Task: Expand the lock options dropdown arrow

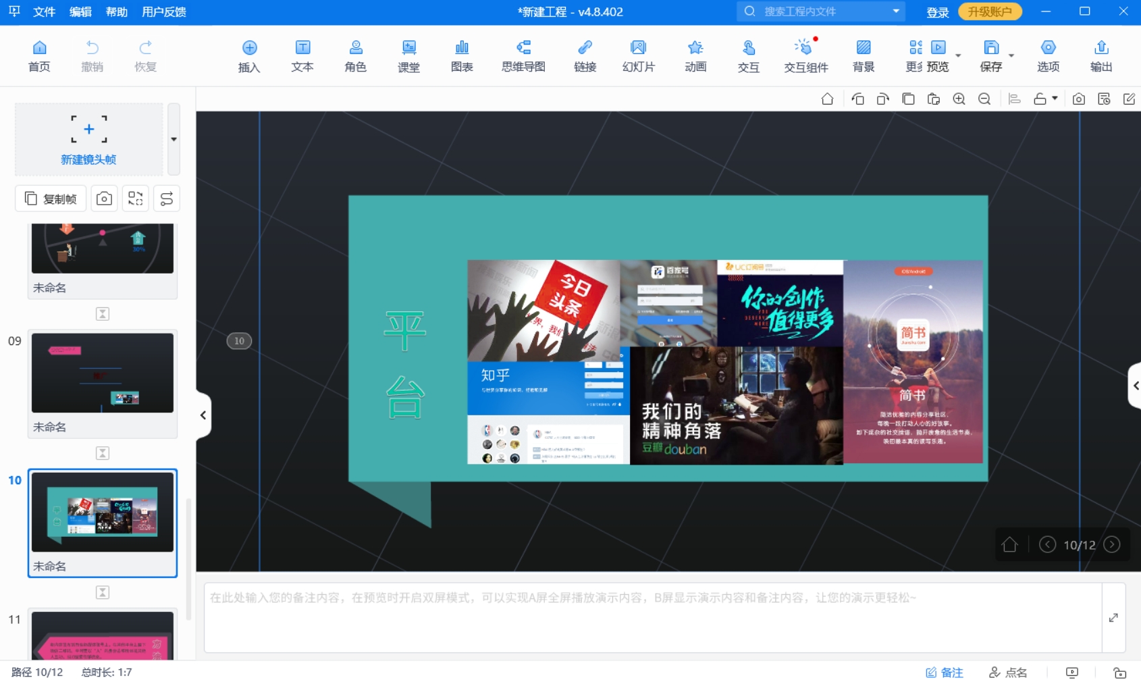Action: coord(1055,99)
